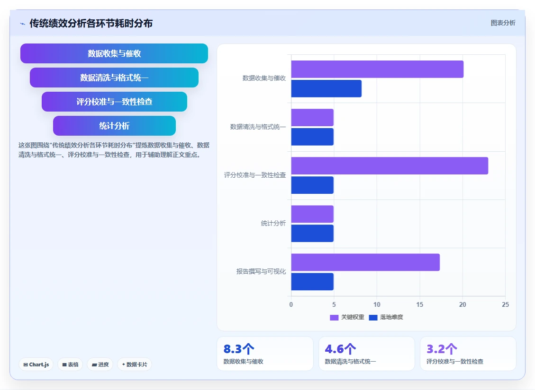The height and width of the screenshot is (390, 535).
Task: Click the 报告撰写与可视化 y-axis label
Action: [x=261, y=271]
